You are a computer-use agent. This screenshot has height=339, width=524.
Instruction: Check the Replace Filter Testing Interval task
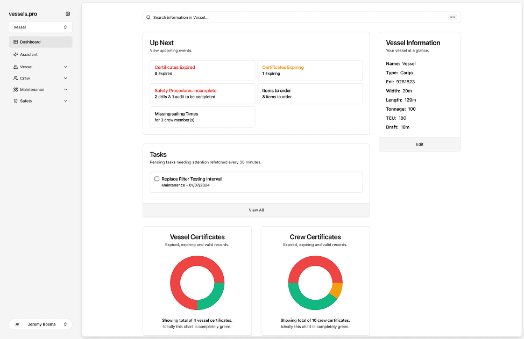[x=157, y=179]
